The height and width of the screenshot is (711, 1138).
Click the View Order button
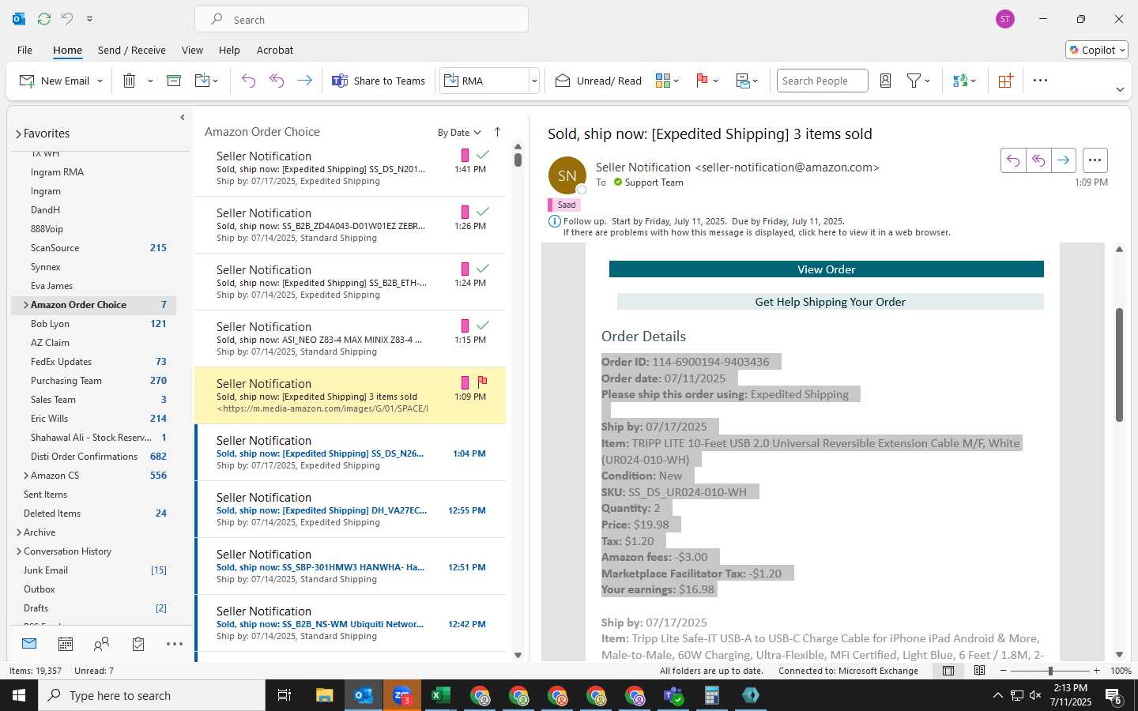tap(826, 269)
